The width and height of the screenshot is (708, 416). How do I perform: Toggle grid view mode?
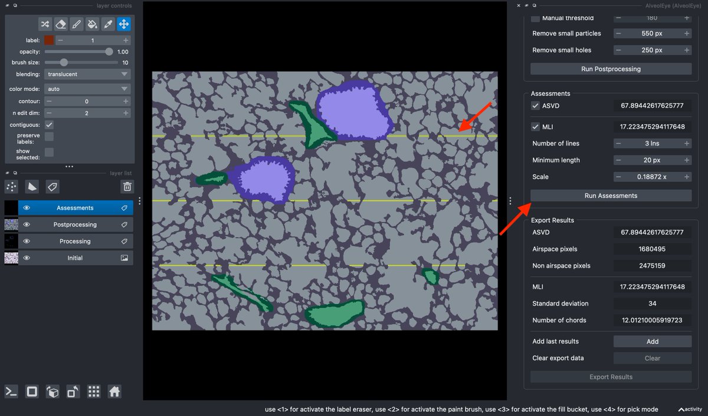click(x=94, y=391)
